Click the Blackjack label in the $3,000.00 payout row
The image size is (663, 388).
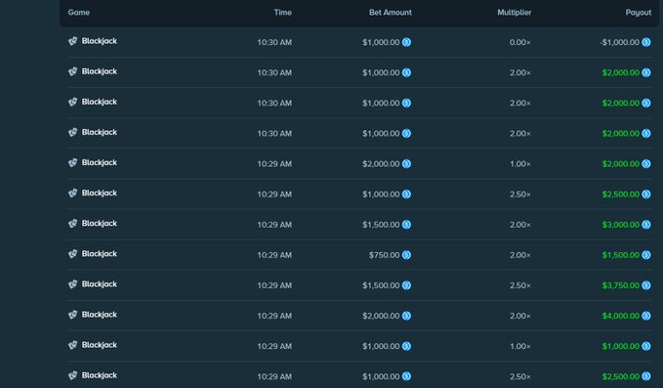100,224
